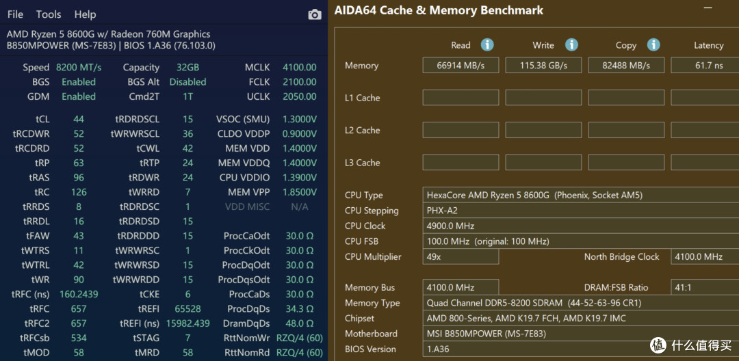Image resolution: width=739 pixels, height=361 pixels.
Task: Click the MCLK value 4100.00
Action: click(300, 67)
